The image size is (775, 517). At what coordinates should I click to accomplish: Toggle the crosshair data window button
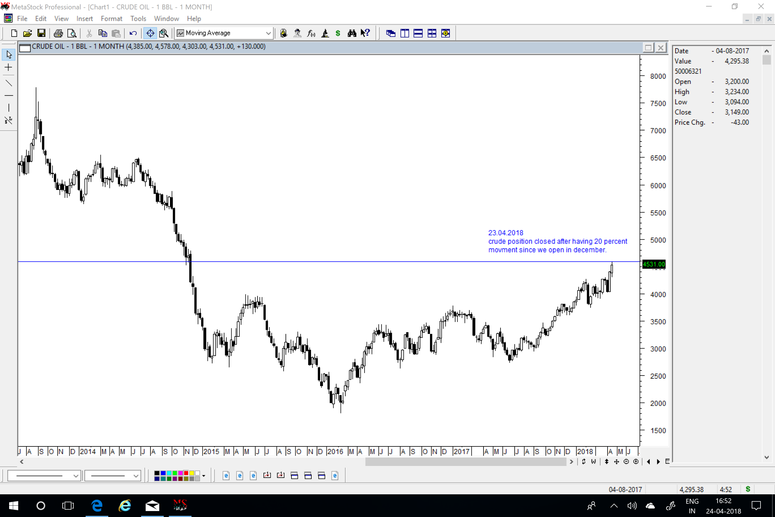pyautogui.click(x=150, y=33)
